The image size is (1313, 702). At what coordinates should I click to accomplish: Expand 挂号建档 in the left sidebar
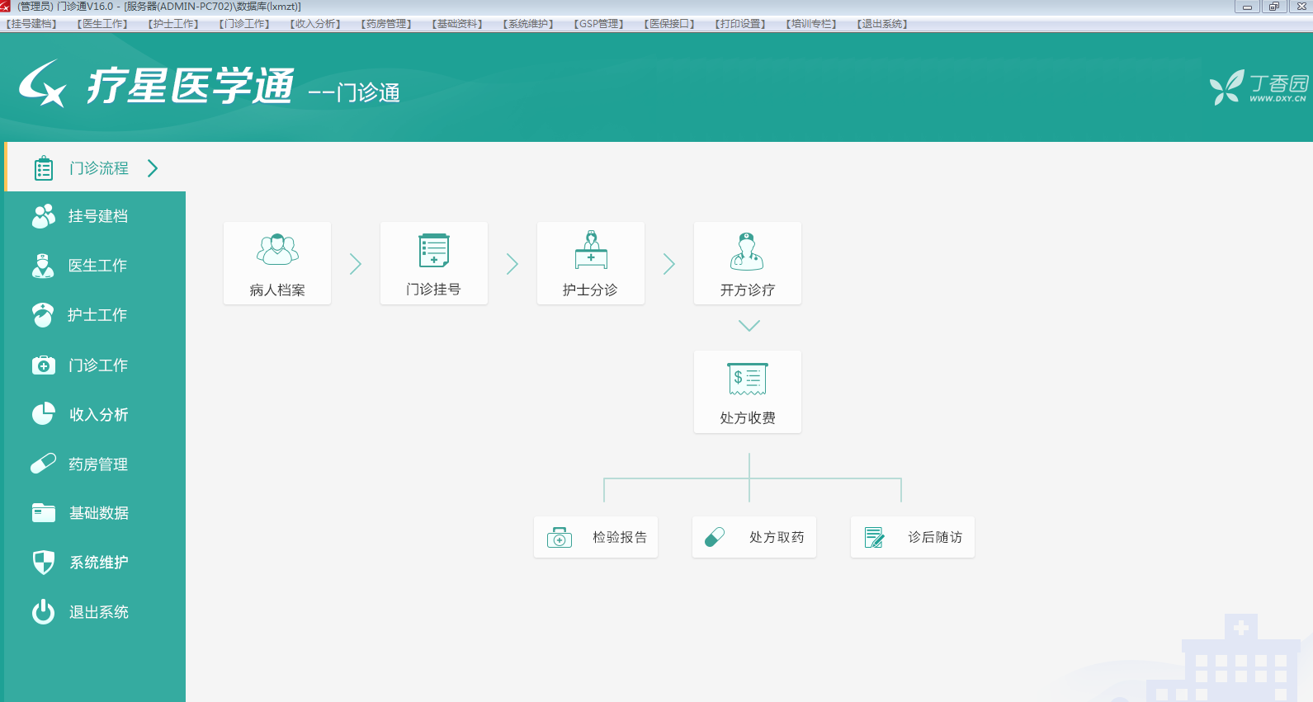pos(97,216)
